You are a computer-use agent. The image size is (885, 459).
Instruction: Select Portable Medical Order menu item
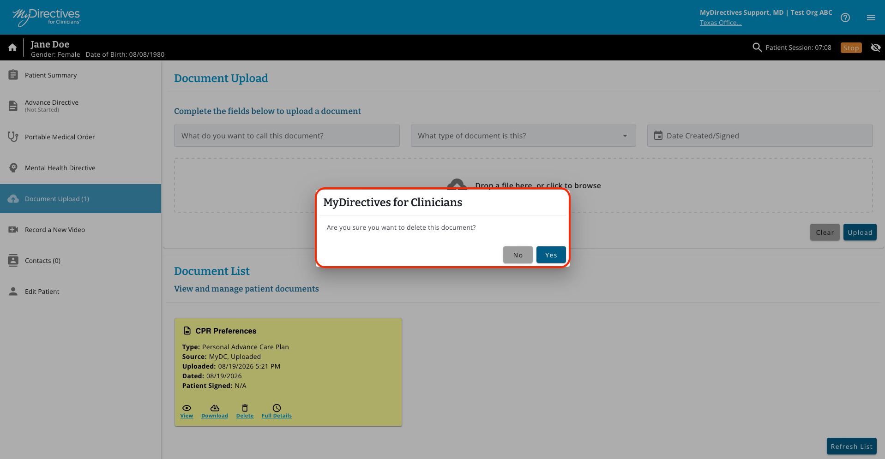[80, 137]
